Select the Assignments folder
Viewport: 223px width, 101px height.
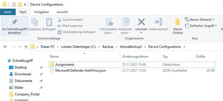tap(132, 65)
